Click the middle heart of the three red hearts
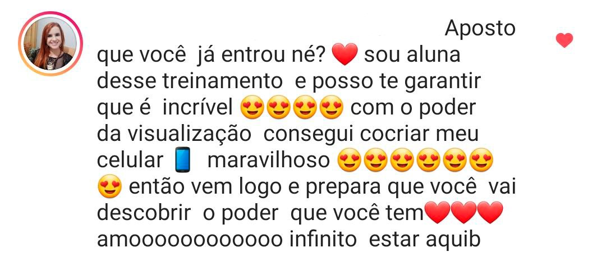Screen dimensions: 606x261 click(464, 212)
